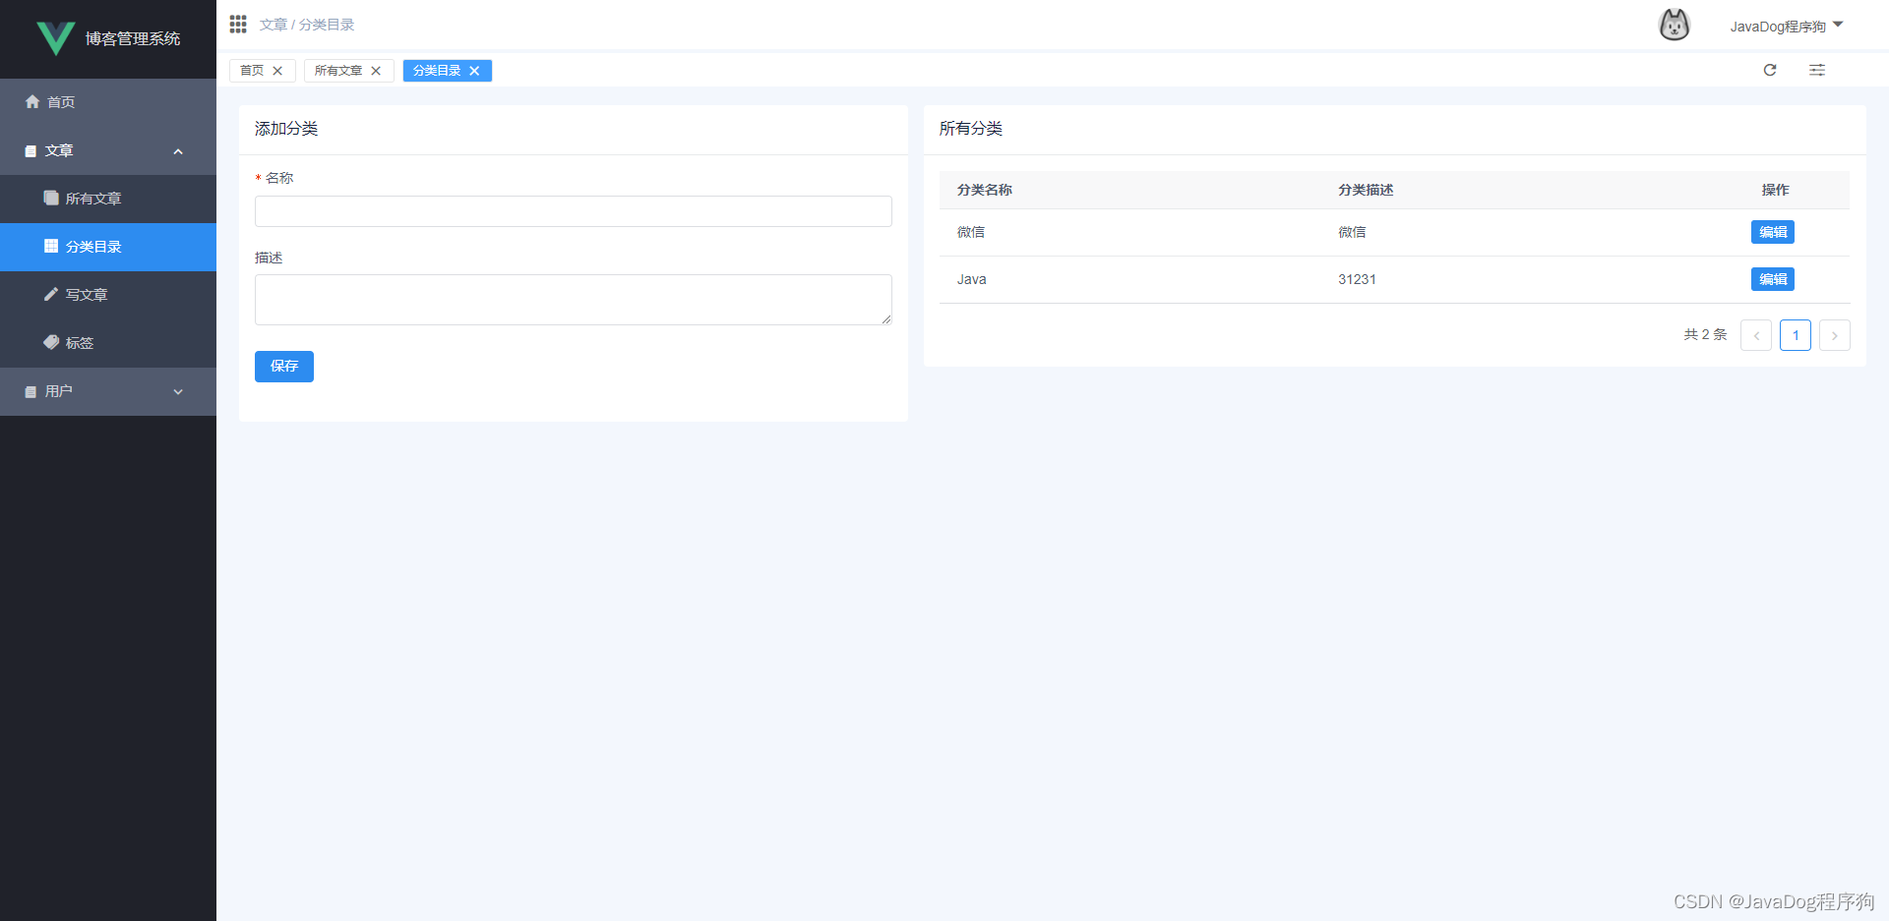
Task: Click the 添加分类 card title
Action: (x=286, y=129)
